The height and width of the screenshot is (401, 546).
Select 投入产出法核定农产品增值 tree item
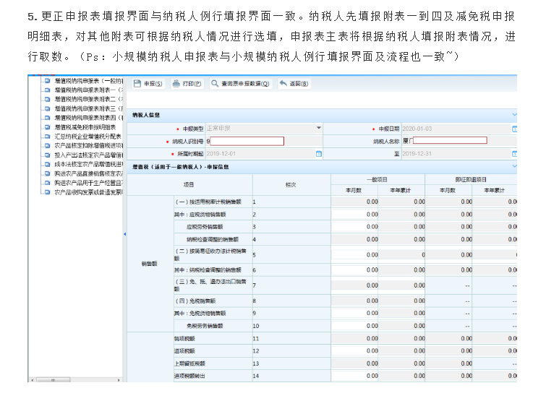(88, 155)
